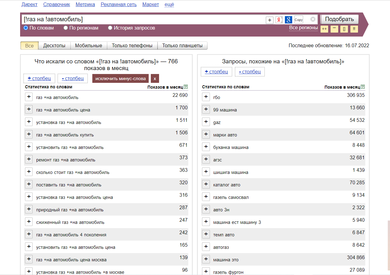Add 'гбо' with its plus icon
The height and width of the screenshot is (275, 390).
206,97
